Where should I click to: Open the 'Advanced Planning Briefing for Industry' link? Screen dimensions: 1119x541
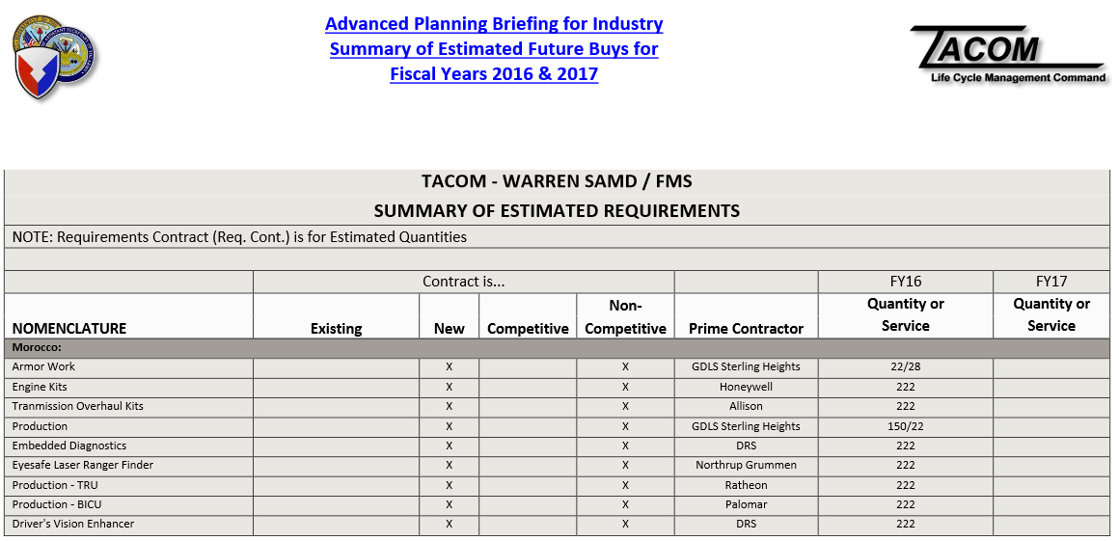click(494, 24)
